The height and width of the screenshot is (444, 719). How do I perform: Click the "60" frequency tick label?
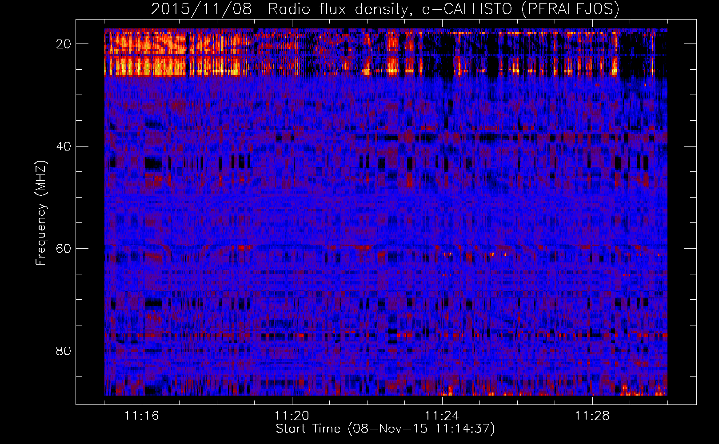pyautogui.click(x=64, y=249)
